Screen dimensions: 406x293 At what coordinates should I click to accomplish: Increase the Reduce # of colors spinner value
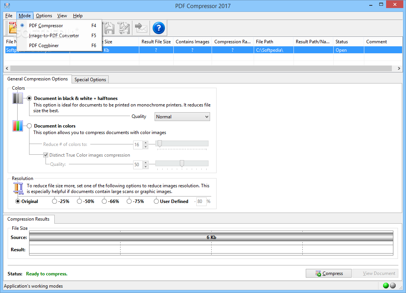point(145,143)
